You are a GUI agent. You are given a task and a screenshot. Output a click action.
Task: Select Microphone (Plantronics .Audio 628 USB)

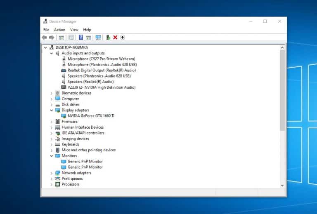click(102, 65)
